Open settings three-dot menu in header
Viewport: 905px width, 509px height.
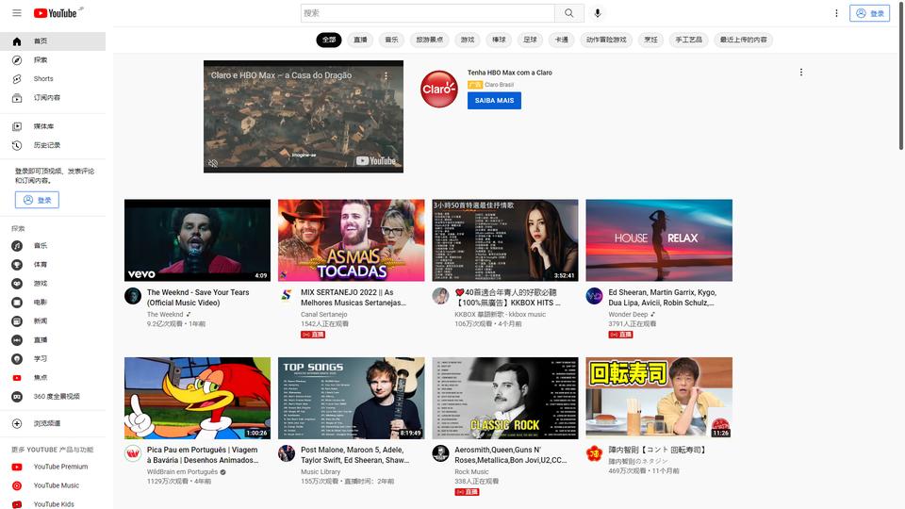[836, 12]
